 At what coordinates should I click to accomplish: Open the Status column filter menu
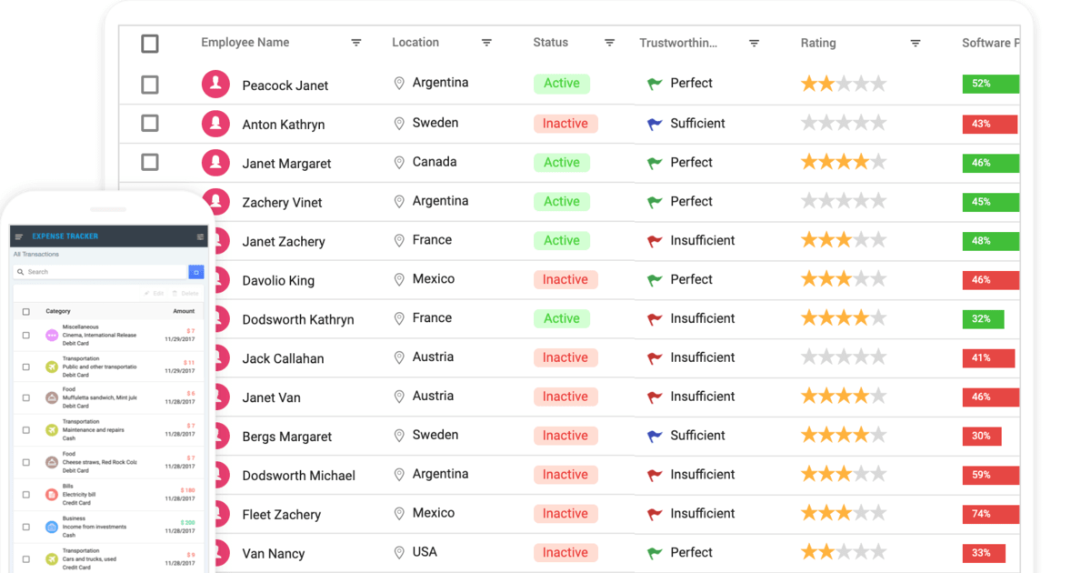click(x=609, y=43)
